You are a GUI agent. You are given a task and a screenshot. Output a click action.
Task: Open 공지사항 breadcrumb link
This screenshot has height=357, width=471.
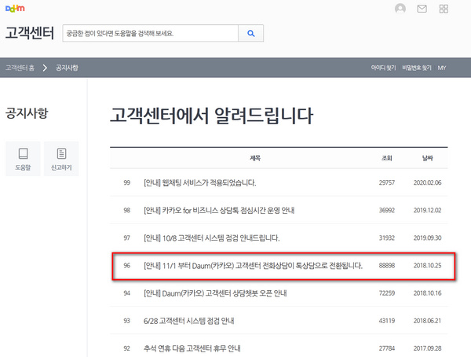click(67, 68)
